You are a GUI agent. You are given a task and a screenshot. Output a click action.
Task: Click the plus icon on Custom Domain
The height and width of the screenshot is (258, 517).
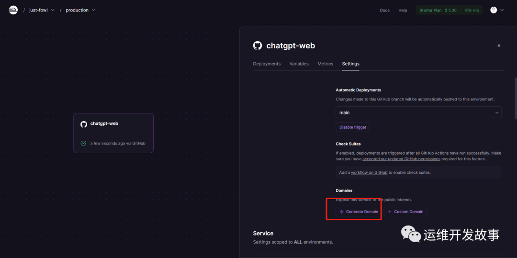(390, 212)
